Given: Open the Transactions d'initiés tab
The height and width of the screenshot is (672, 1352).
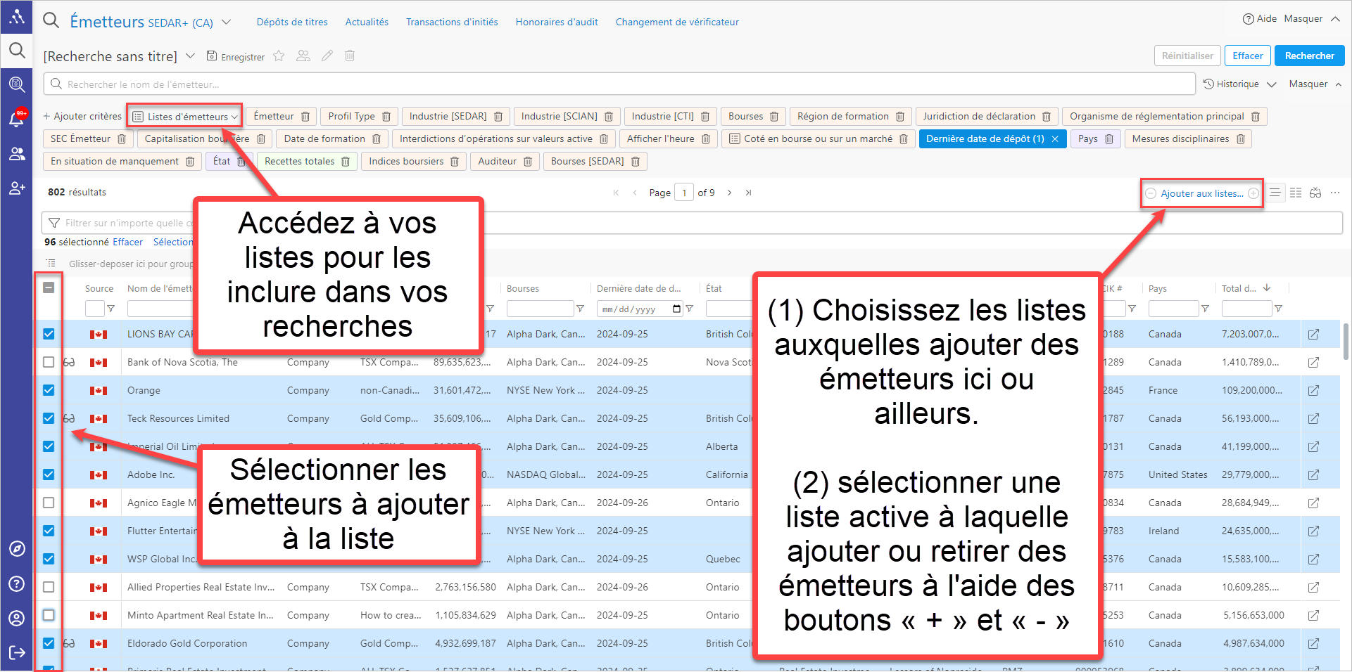Looking at the screenshot, I should pyautogui.click(x=452, y=22).
